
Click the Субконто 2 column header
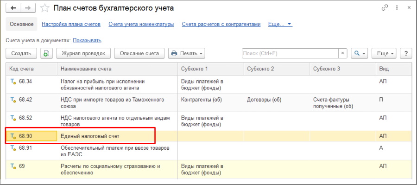click(277, 69)
